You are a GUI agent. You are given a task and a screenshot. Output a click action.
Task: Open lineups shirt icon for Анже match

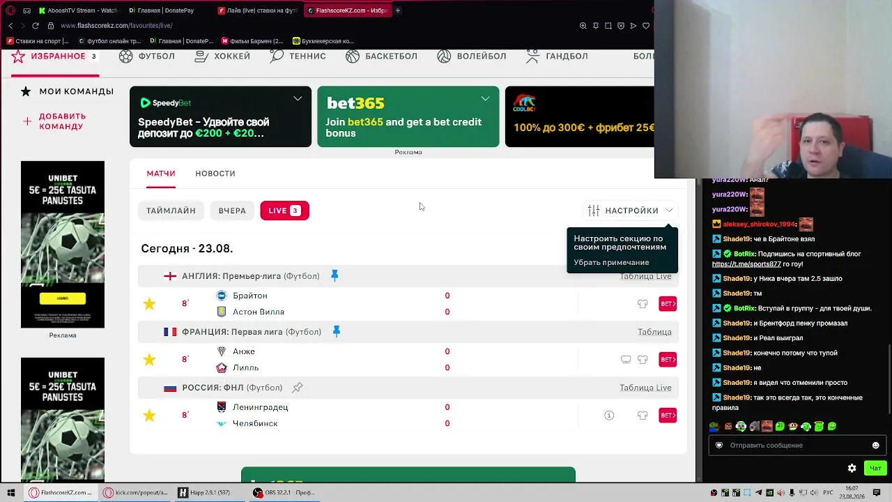coord(643,360)
